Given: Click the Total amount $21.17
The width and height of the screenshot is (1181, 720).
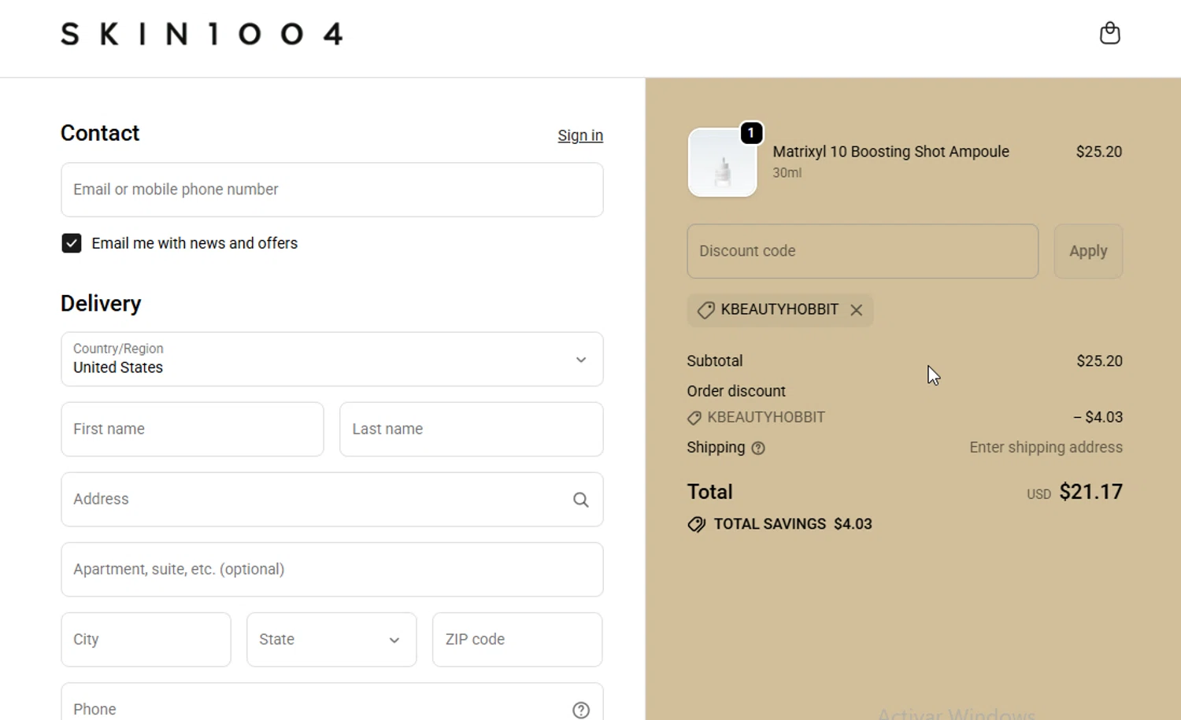Looking at the screenshot, I should coord(1090,492).
